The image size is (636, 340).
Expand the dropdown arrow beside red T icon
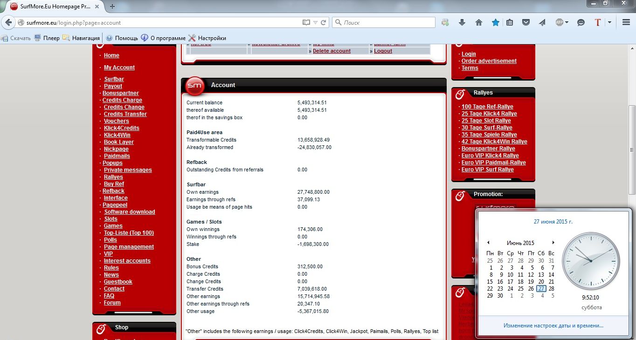tap(609, 22)
